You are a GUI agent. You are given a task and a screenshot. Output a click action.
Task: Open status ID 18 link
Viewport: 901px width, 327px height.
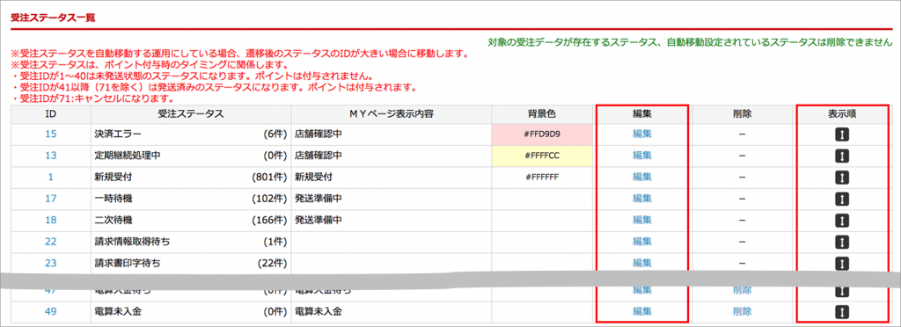tap(50, 220)
